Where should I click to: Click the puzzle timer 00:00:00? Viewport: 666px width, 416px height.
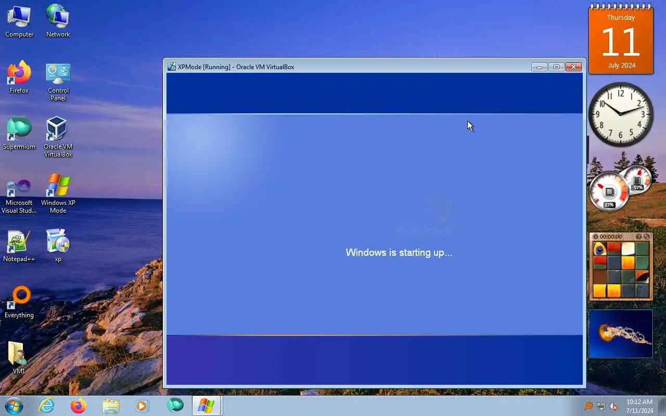click(x=611, y=237)
